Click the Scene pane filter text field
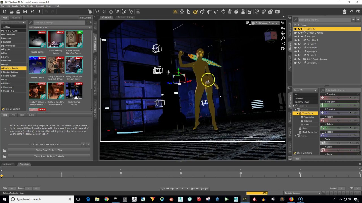362x203 pixels. point(324,20)
